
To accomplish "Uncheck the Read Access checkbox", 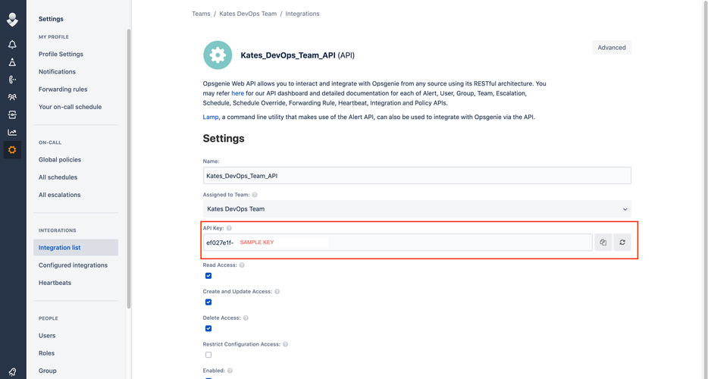I will tap(208, 276).
